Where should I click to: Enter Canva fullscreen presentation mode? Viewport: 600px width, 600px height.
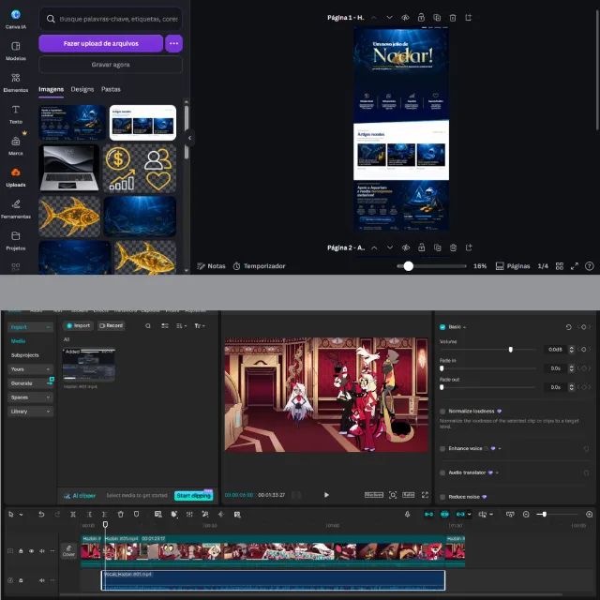point(575,266)
